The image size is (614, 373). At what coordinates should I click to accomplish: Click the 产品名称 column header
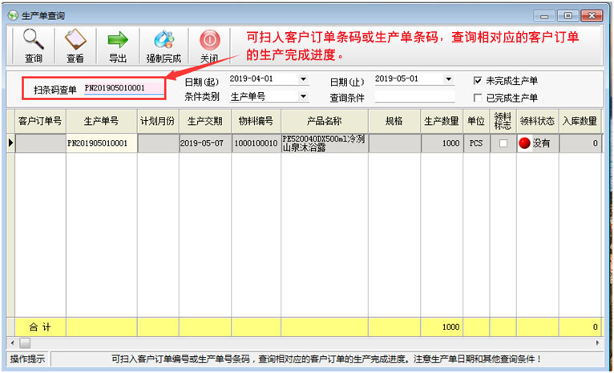coord(325,121)
